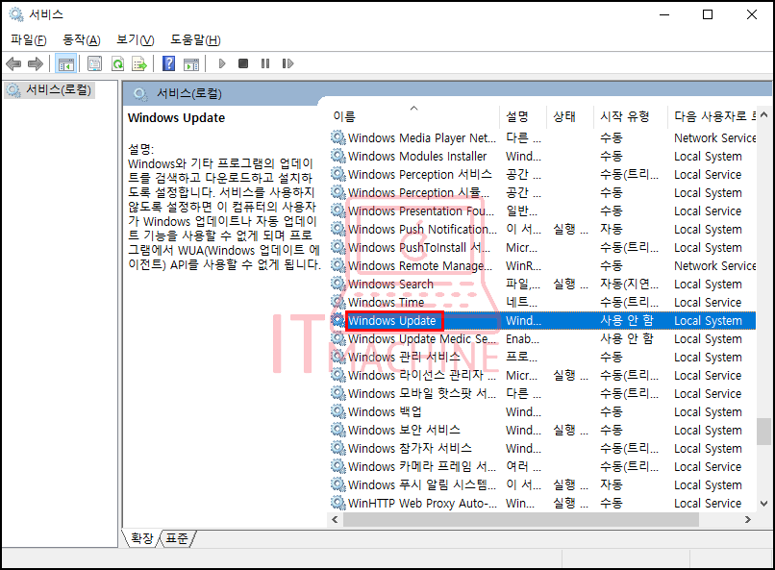The image size is (775, 570).
Task: Click the horizontal scrollbar thumb
Action: (x=521, y=520)
